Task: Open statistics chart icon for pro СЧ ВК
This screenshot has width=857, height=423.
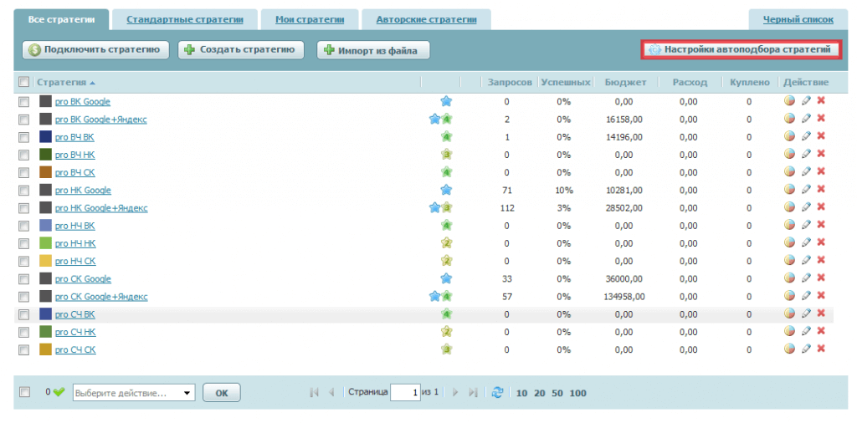Action: tap(789, 313)
